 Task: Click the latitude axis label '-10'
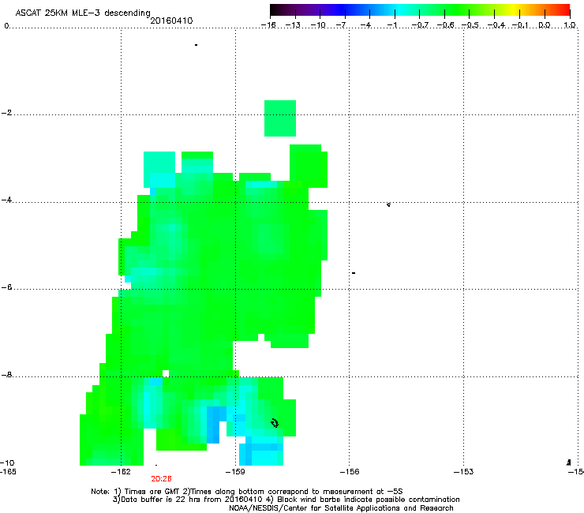[7, 463]
